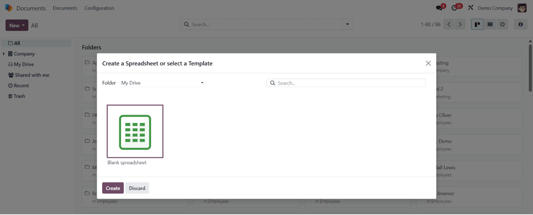Go to next page arrow

point(460,24)
